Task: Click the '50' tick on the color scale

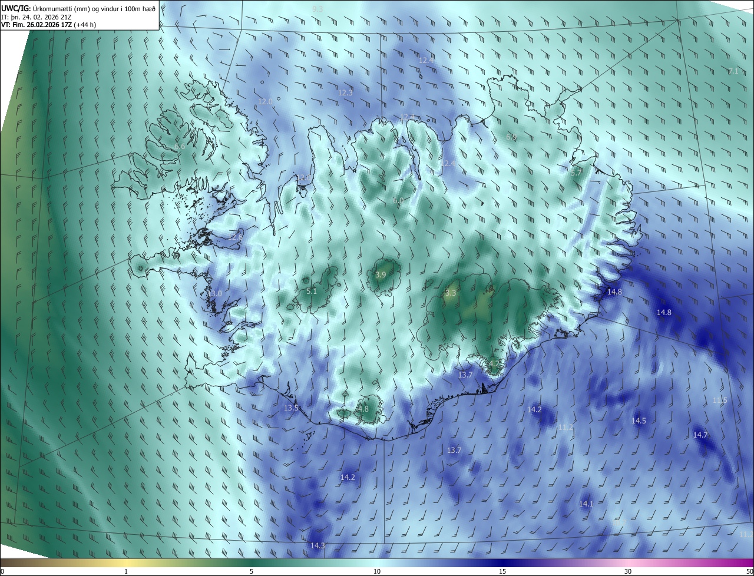Action: pos(749,571)
